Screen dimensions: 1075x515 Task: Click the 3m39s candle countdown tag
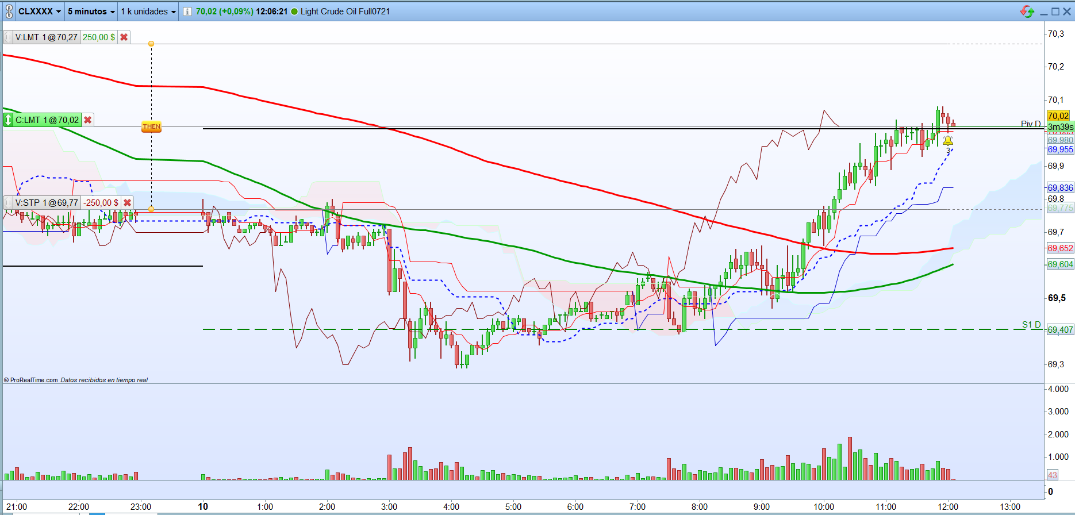pyautogui.click(x=1060, y=127)
